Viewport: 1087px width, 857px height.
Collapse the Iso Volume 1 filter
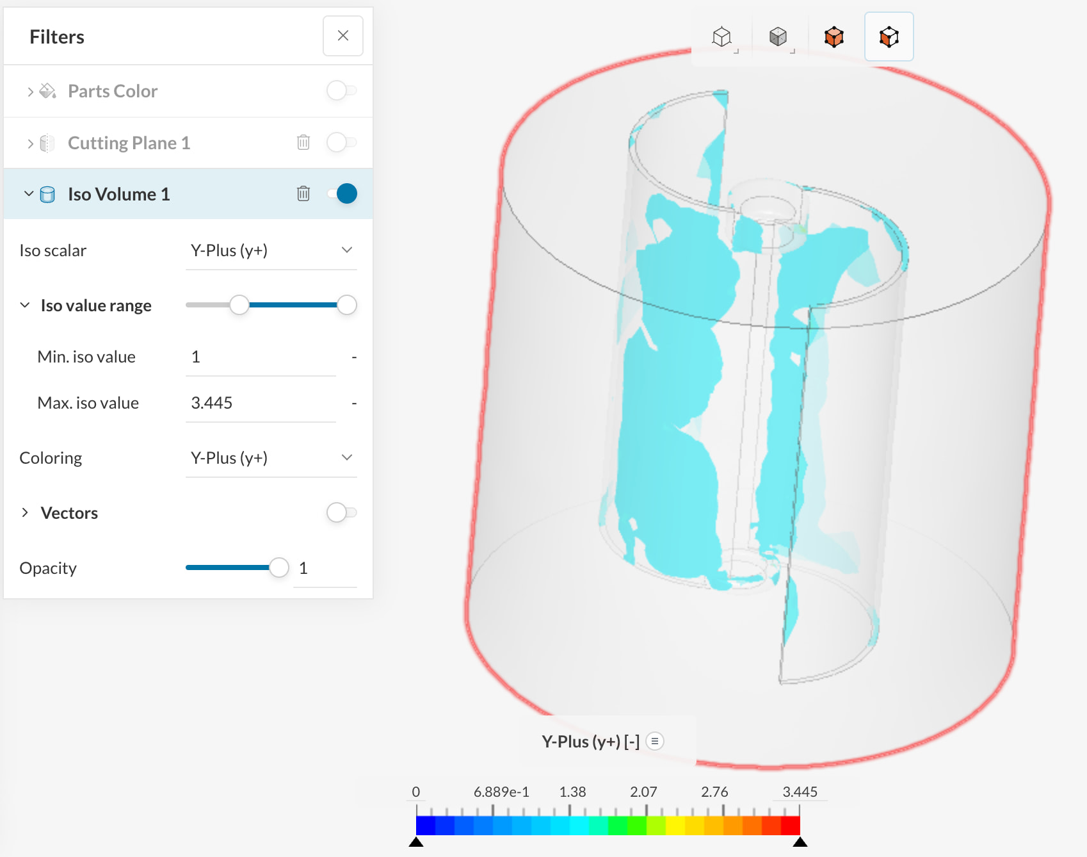point(29,193)
